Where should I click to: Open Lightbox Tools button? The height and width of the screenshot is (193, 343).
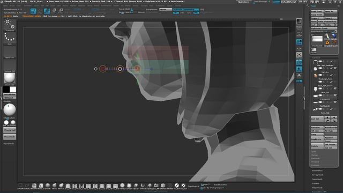(x=324, y=28)
